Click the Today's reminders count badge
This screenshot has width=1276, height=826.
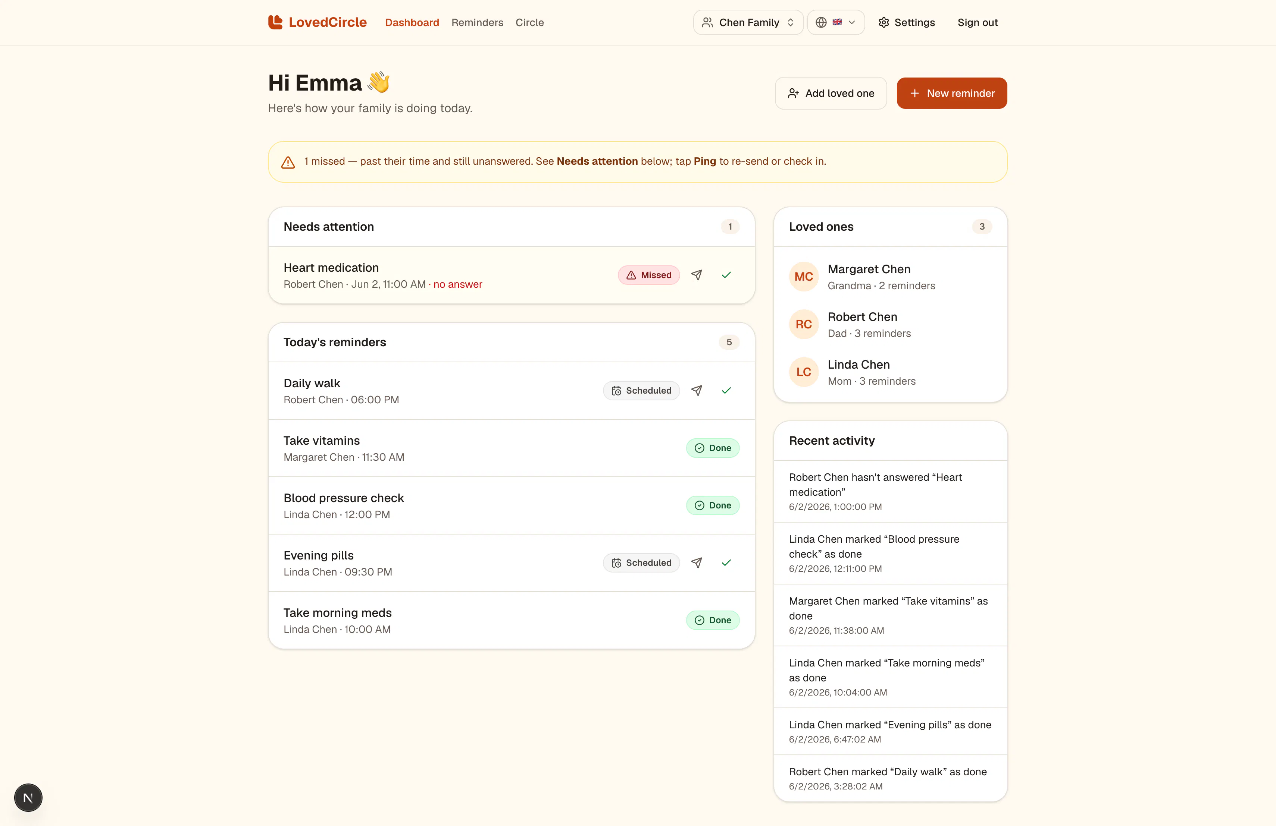pos(729,342)
